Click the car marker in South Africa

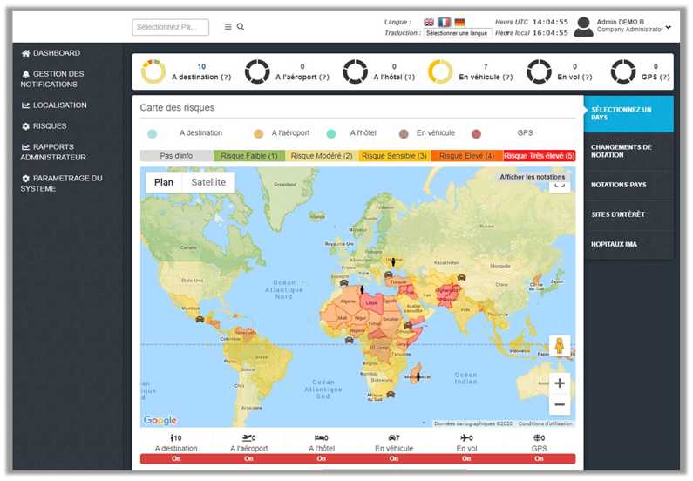tap(391, 394)
